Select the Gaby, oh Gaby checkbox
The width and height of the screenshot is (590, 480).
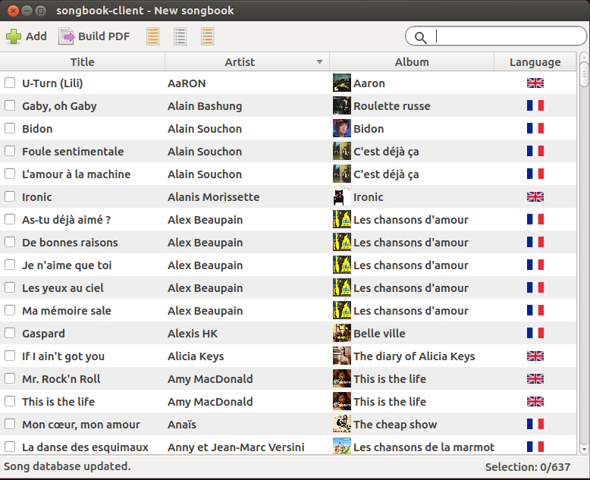click(x=10, y=105)
